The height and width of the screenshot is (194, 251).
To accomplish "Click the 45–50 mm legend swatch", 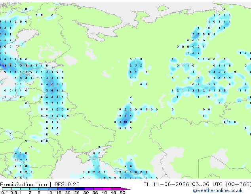I will point(116,189).
